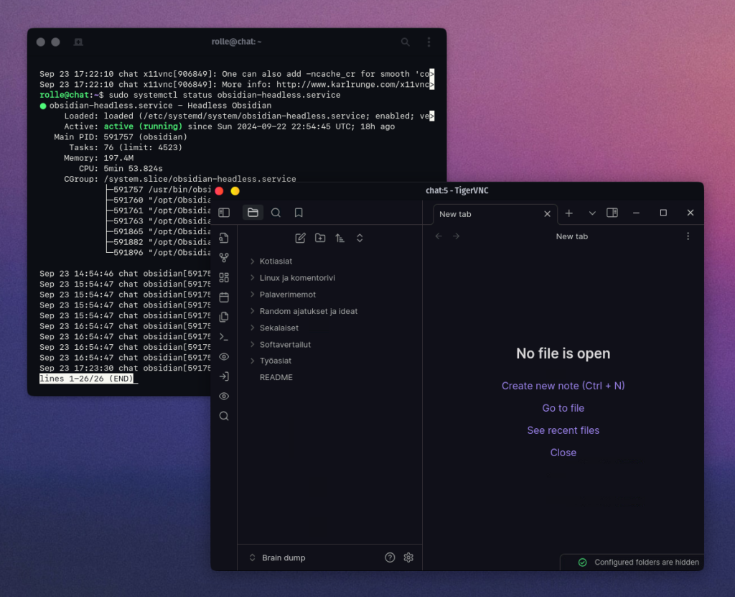This screenshot has width=735, height=597.
Task: Select the New tab tab
Action: point(495,214)
